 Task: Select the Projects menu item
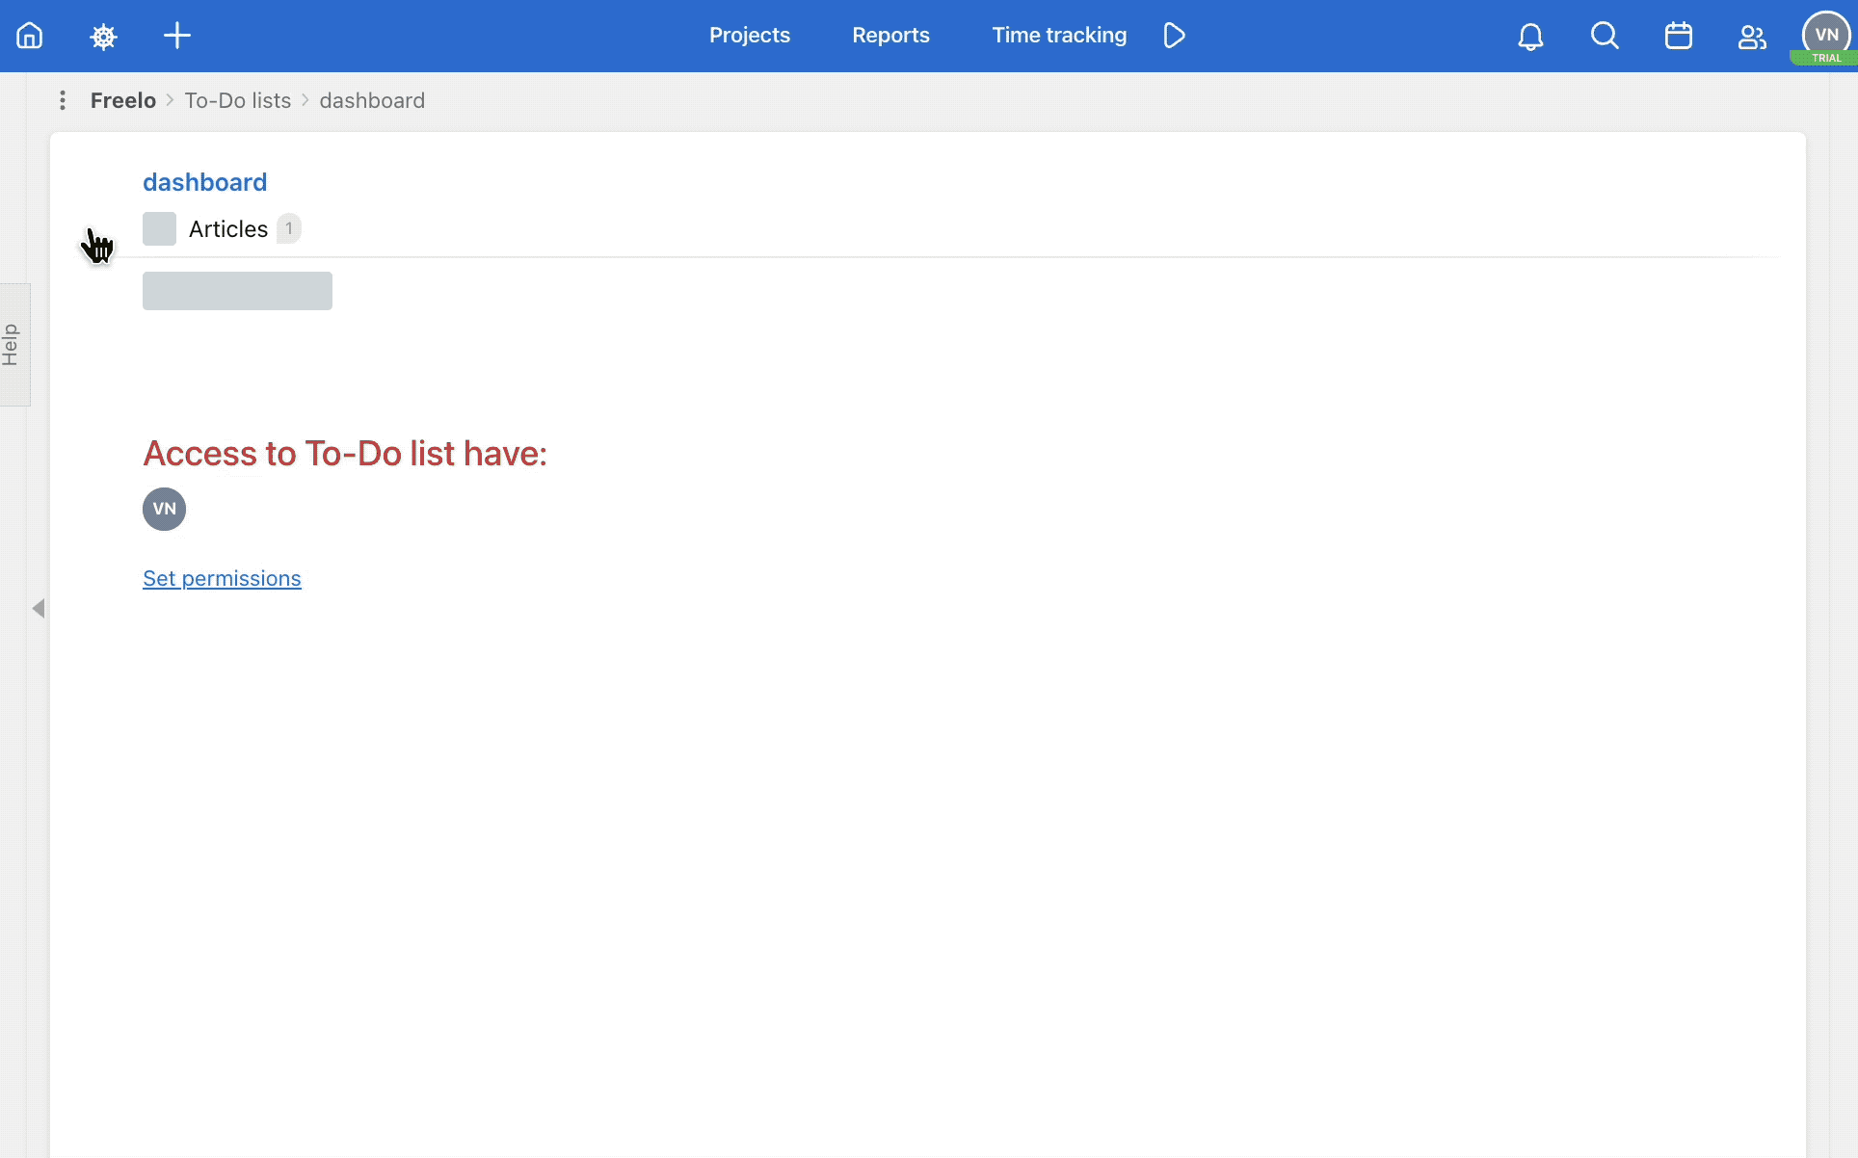[x=750, y=36]
